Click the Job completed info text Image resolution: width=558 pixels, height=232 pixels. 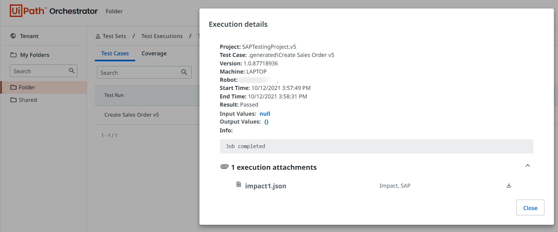pyautogui.click(x=245, y=146)
